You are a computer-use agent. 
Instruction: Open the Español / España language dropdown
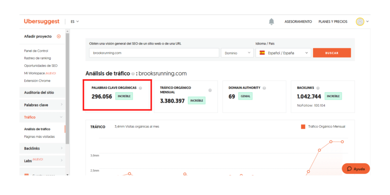(x=283, y=53)
